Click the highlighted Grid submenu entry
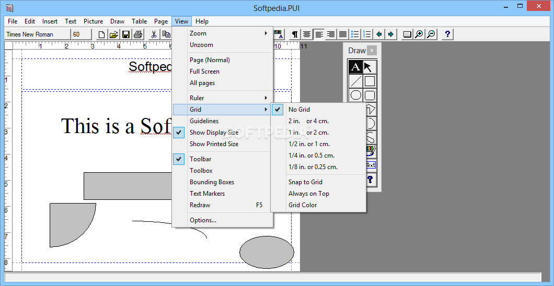554x286 pixels. 223,109
